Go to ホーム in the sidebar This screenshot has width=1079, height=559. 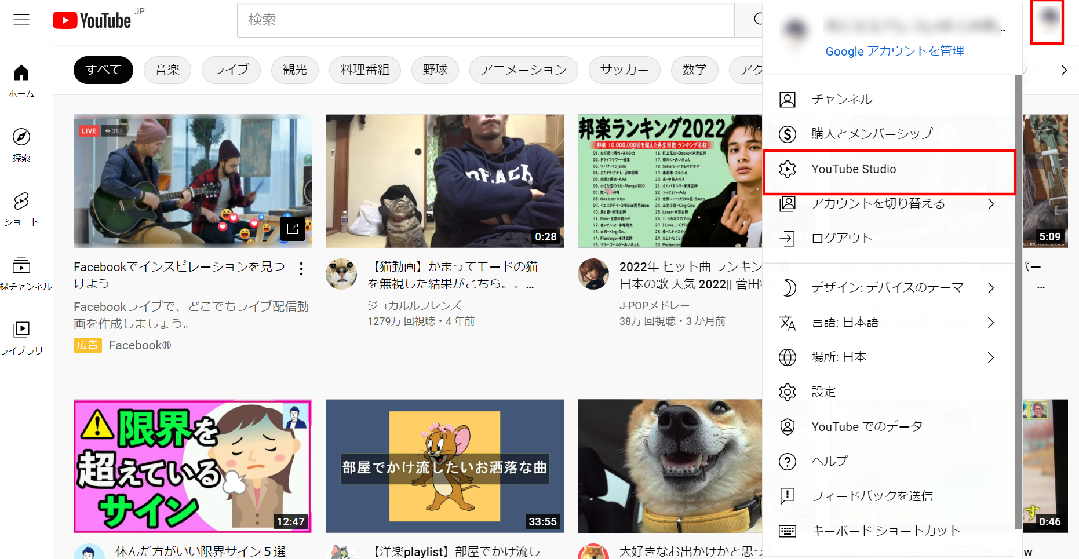click(x=21, y=81)
